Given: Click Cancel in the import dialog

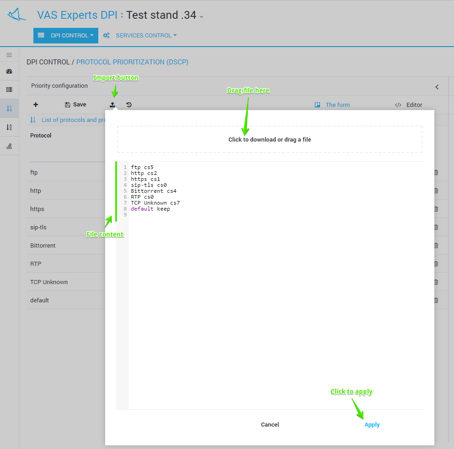Looking at the screenshot, I should point(270,425).
